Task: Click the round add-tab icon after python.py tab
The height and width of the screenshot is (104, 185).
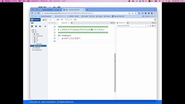Action: (x=72, y=23)
